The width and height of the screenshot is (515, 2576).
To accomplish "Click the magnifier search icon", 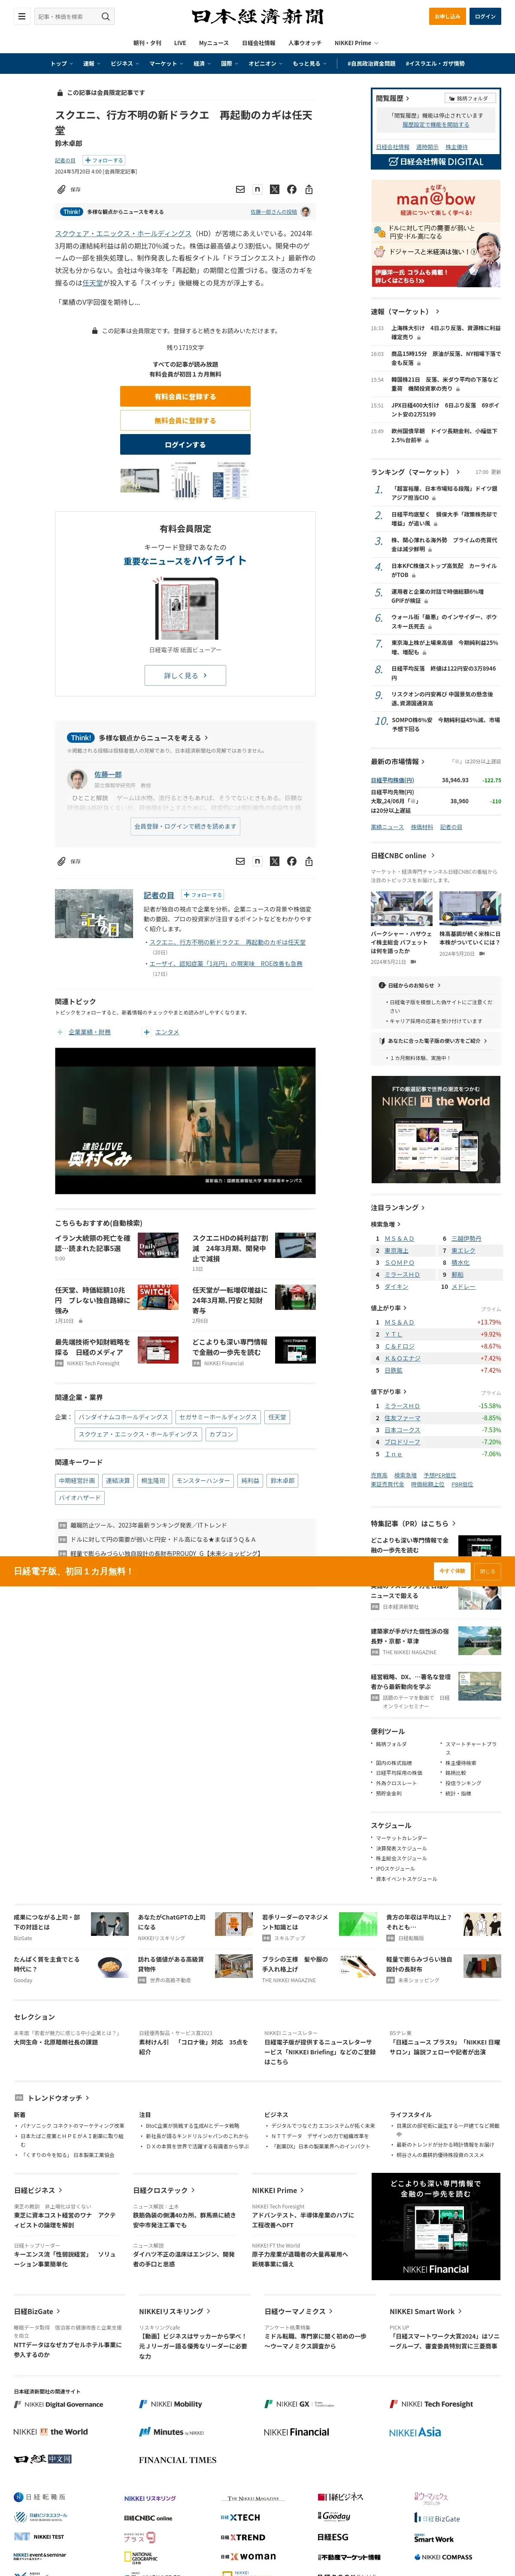I will click(x=105, y=16).
